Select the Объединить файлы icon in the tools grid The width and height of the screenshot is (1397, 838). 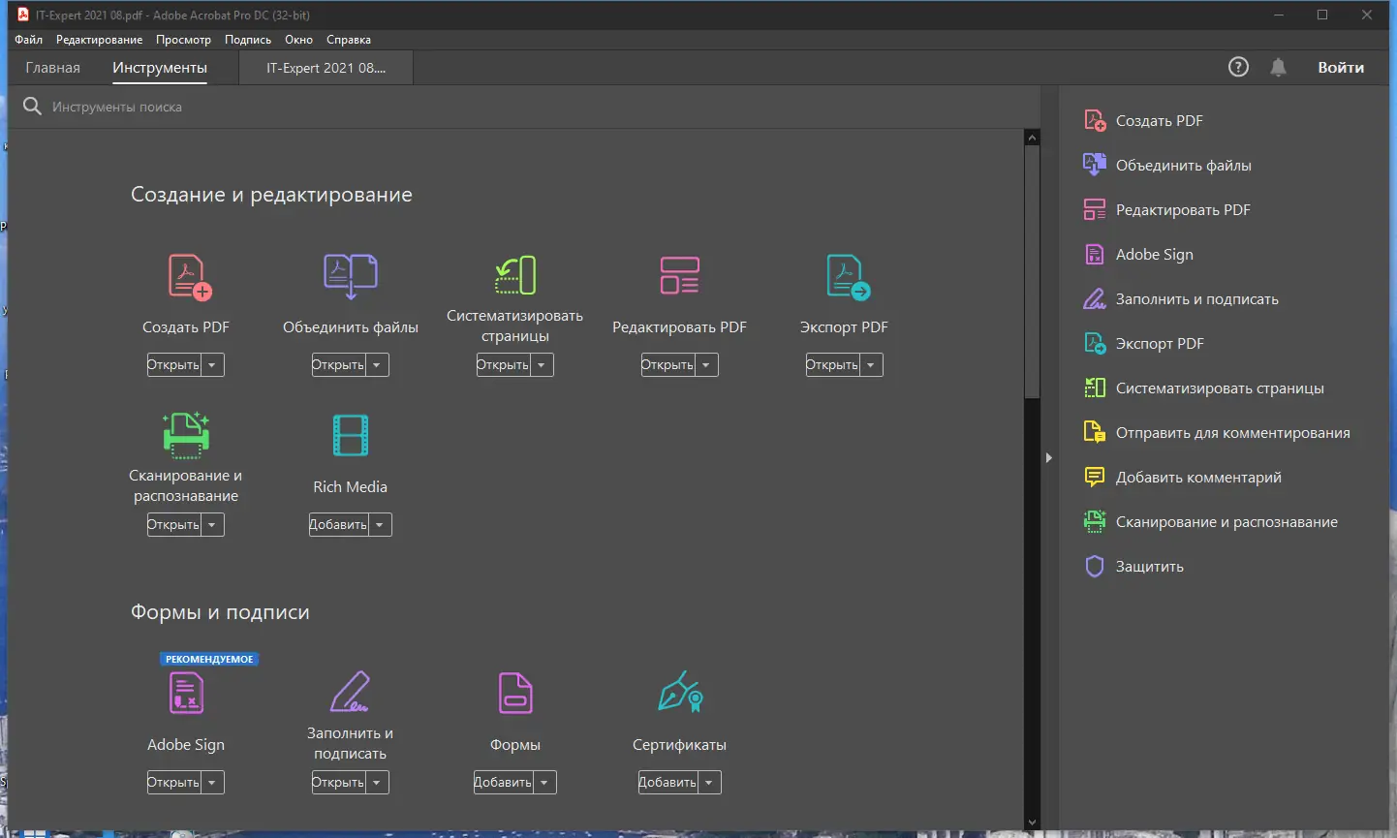click(x=351, y=277)
